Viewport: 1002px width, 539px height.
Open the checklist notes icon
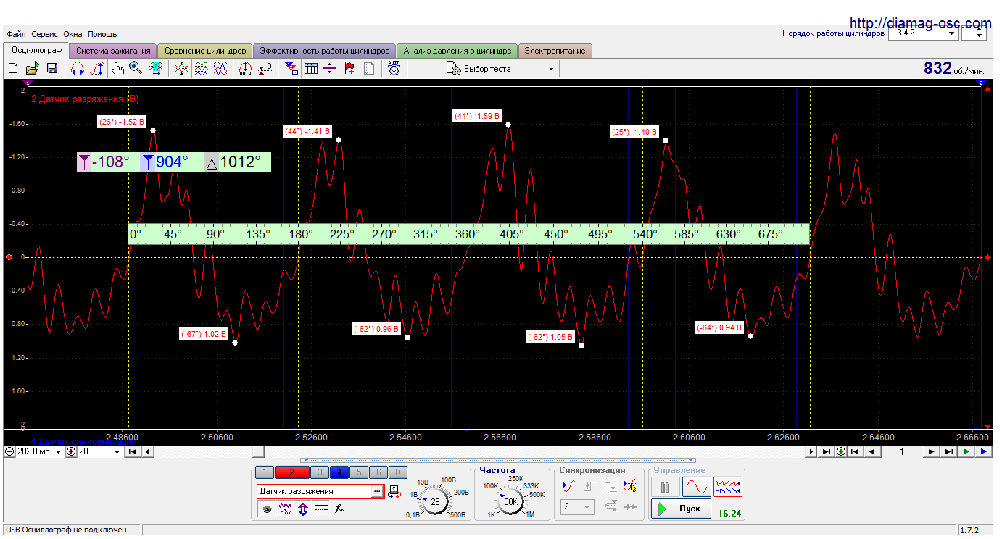click(x=369, y=69)
